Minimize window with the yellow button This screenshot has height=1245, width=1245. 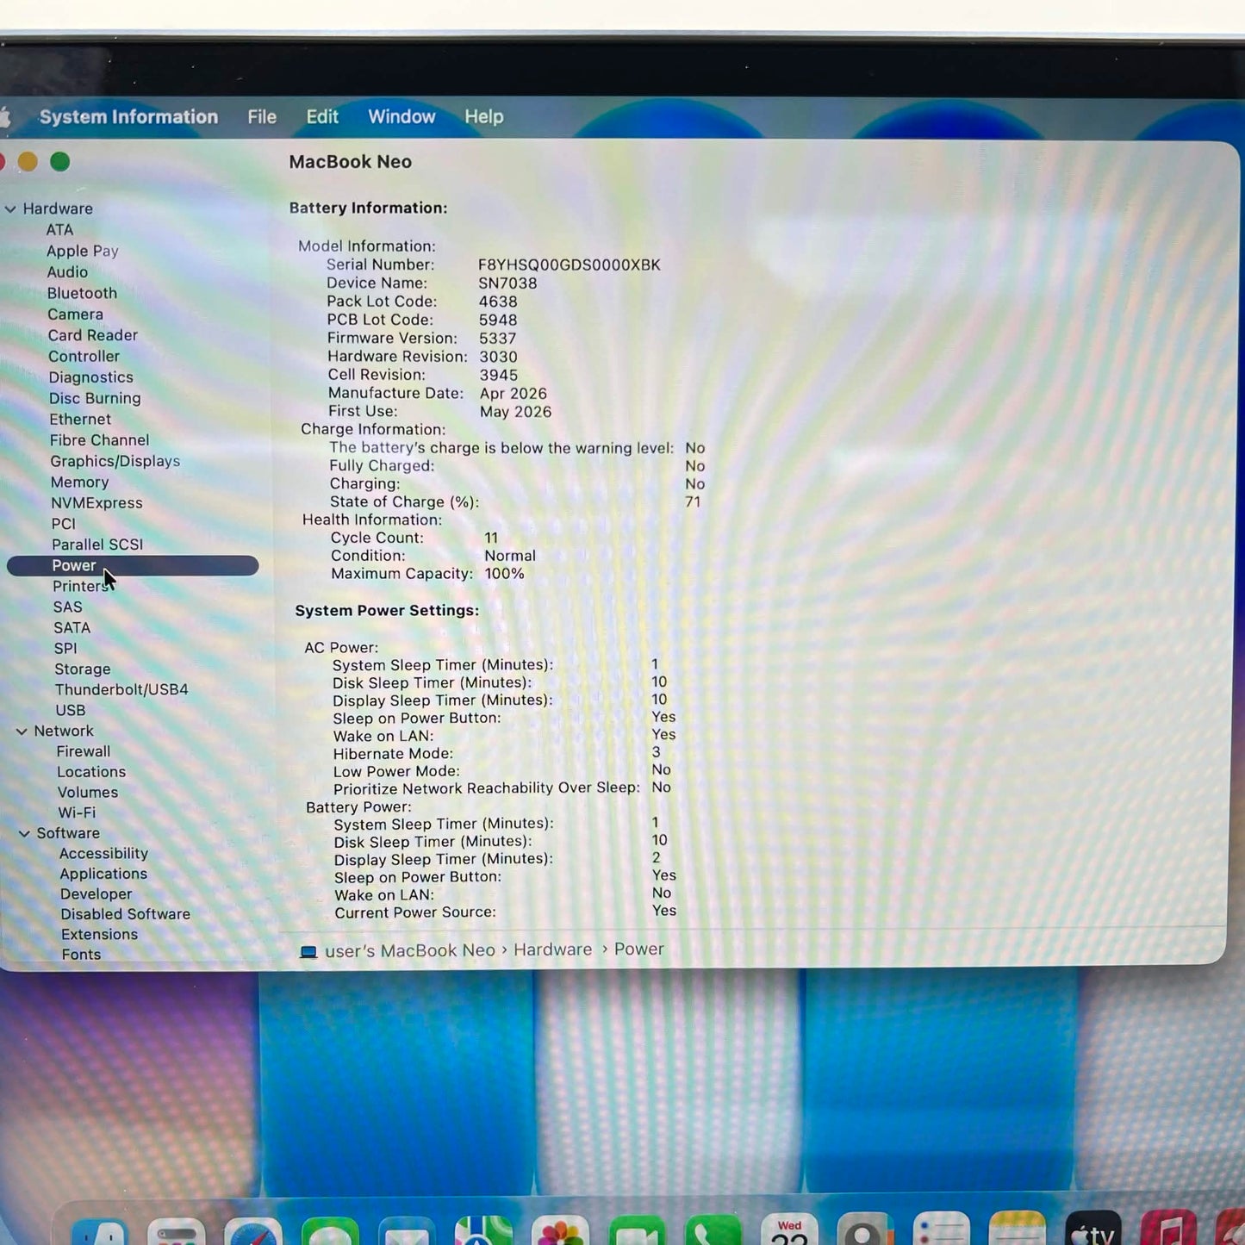[x=28, y=162]
